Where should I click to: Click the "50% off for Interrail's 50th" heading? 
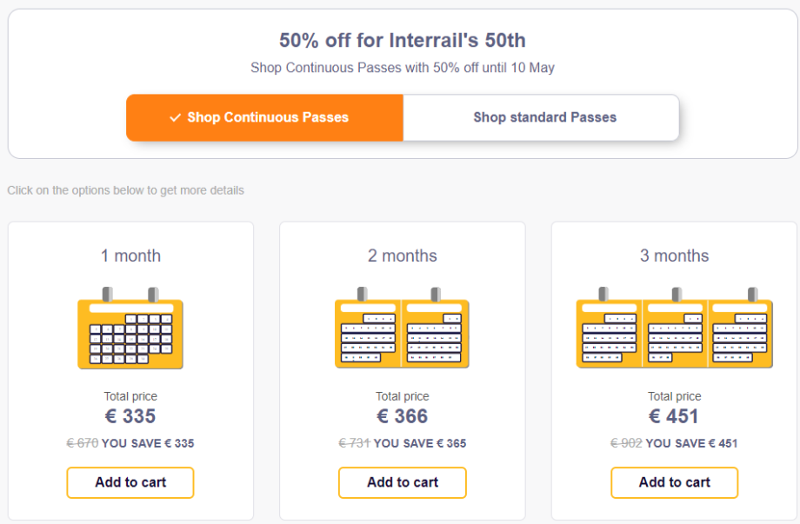click(402, 40)
